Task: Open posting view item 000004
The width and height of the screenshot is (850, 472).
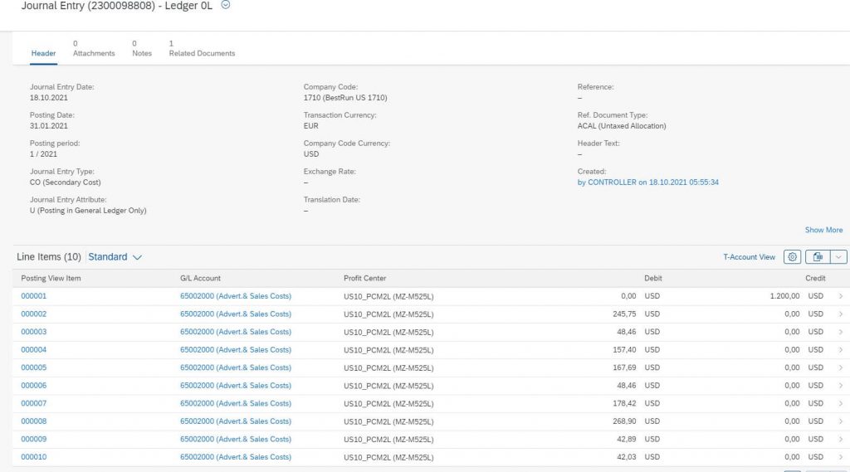Action: (x=33, y=349)
